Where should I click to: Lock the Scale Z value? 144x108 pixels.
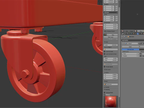(116, 20)
